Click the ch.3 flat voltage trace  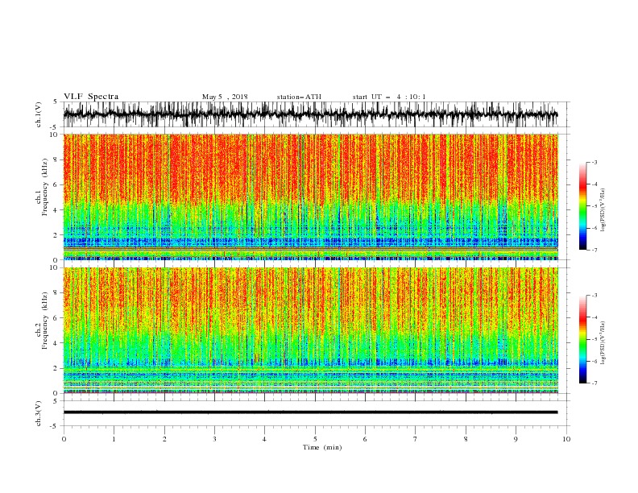(310, 412)
